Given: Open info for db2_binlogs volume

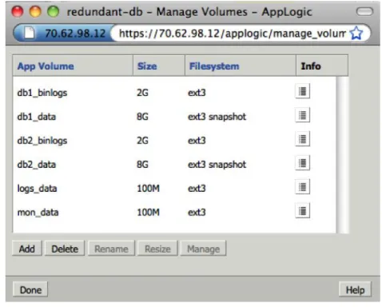Looking at the screenshot, I should coord(302,139).
